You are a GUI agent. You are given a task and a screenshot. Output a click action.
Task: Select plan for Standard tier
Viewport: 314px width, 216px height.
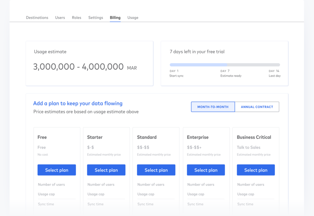click(x=156, y=170)
